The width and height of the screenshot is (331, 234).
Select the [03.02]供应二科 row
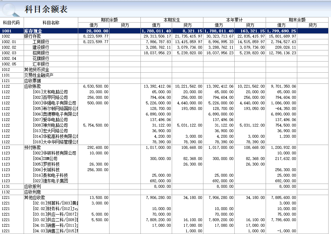pyautogui.click(x=164, y=220)
